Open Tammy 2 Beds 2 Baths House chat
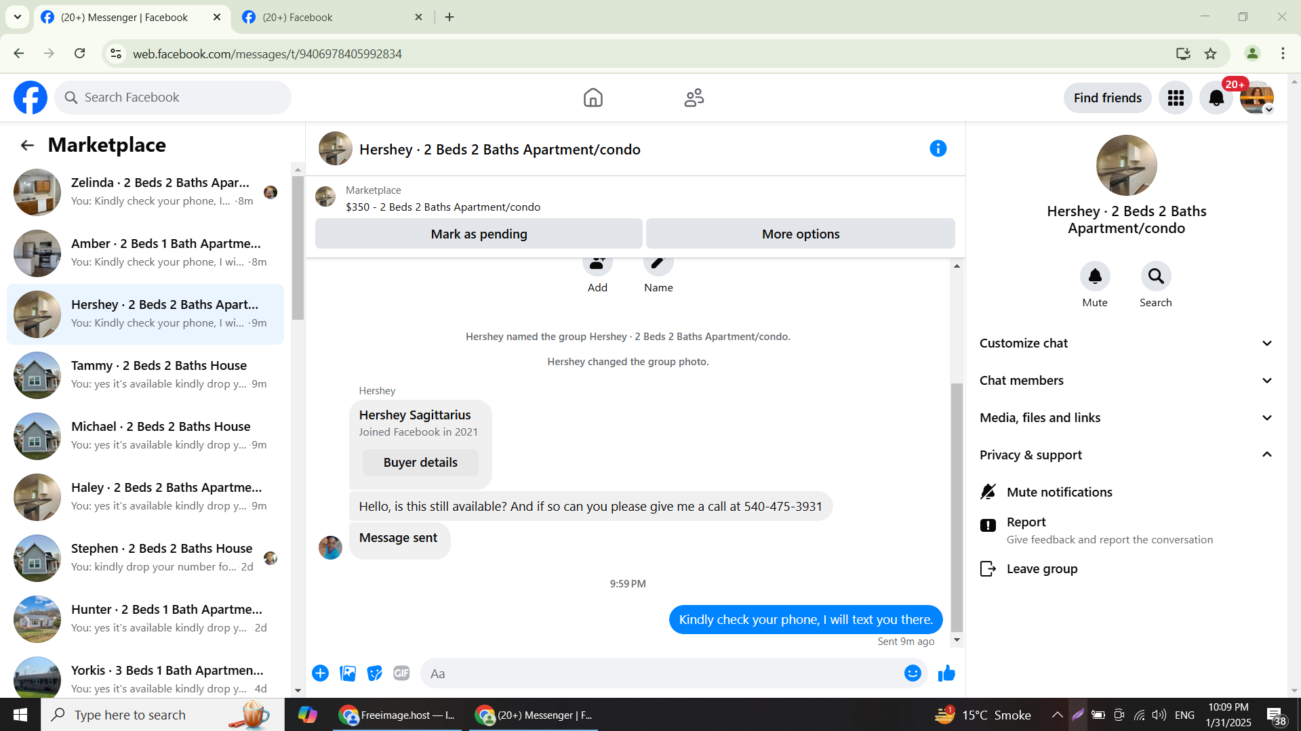The height and width of the screenshot is (731, 1301). click(x=146, y=375)
